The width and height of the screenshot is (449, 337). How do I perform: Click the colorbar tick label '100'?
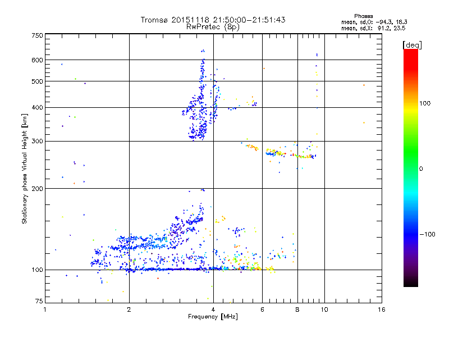(425, 103)
